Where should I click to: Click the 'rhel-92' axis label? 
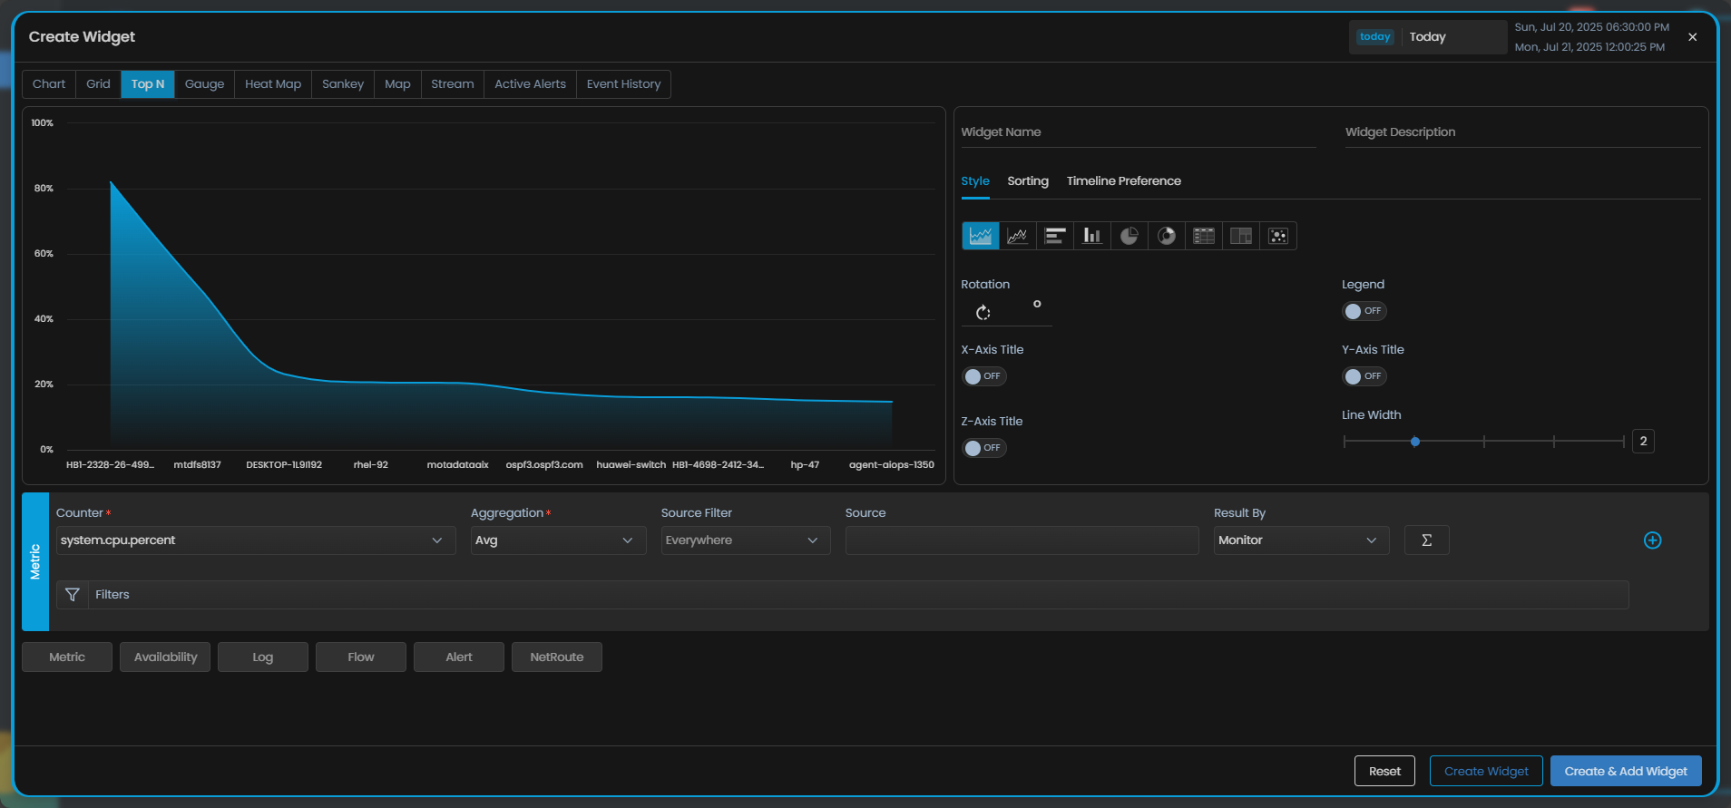pyautogui.click(x=371, y=465)
